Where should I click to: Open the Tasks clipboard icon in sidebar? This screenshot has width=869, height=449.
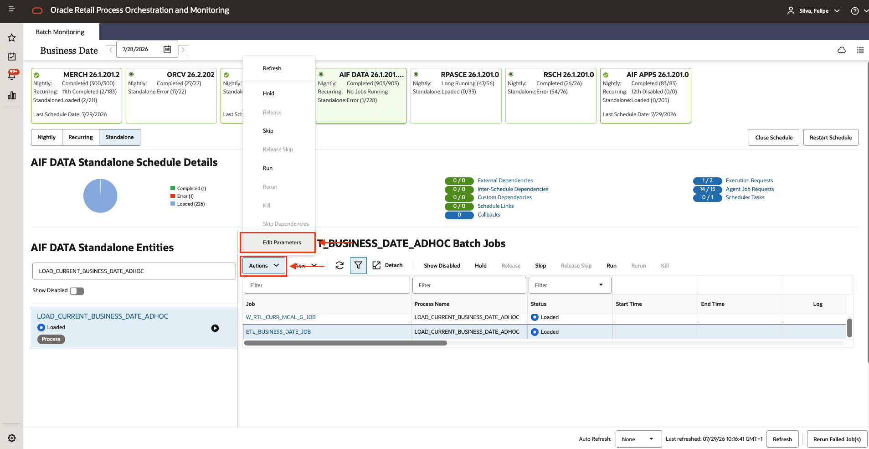tap(12, 57)
